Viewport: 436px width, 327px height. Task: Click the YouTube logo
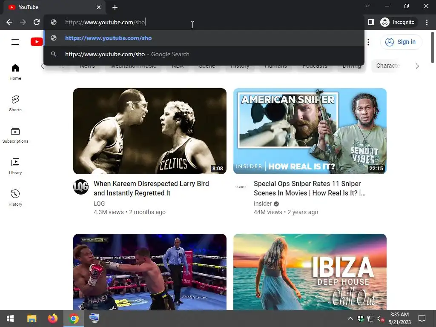coord(37,42)
